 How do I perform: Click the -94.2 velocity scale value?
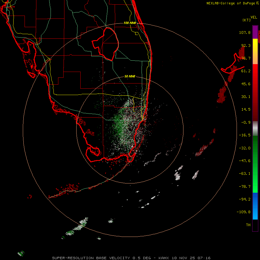[x=245, y=199]
